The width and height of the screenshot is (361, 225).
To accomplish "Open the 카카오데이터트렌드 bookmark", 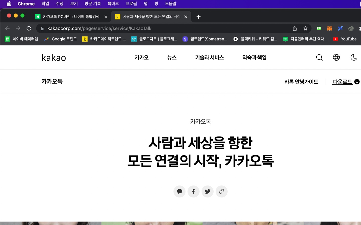I will pyautogui.click(x=104, y=39).
